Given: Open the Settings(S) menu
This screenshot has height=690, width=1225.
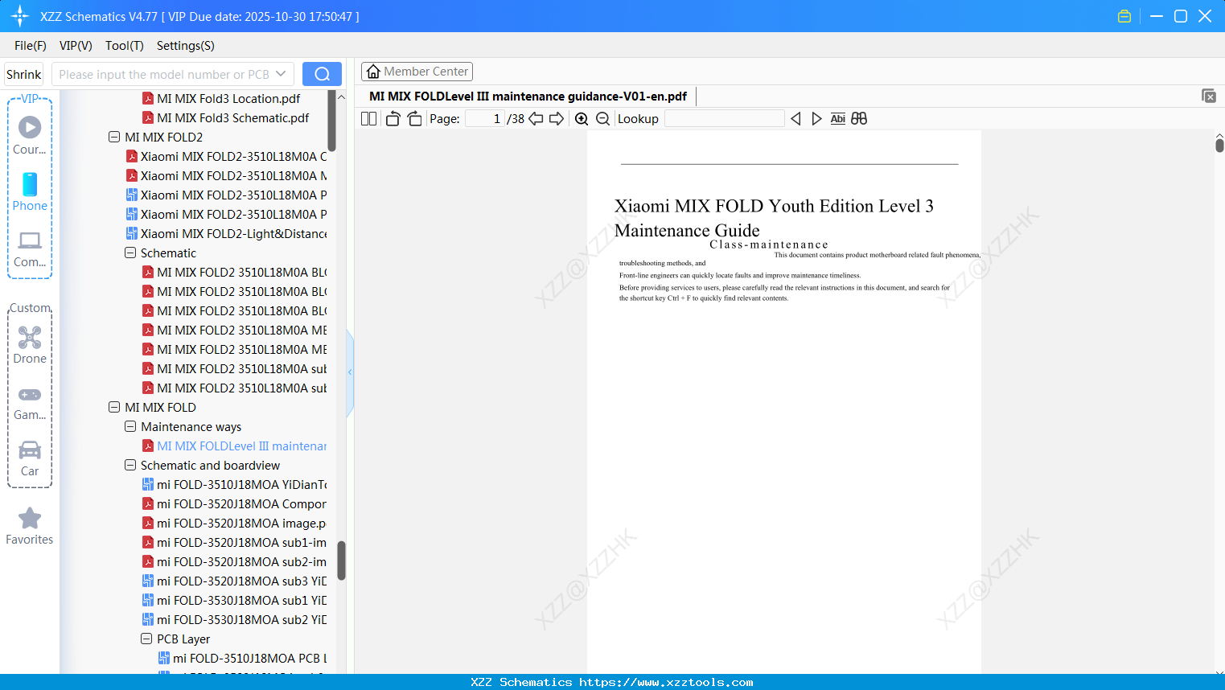Looking at the screenshot, I should coord(186,46).
